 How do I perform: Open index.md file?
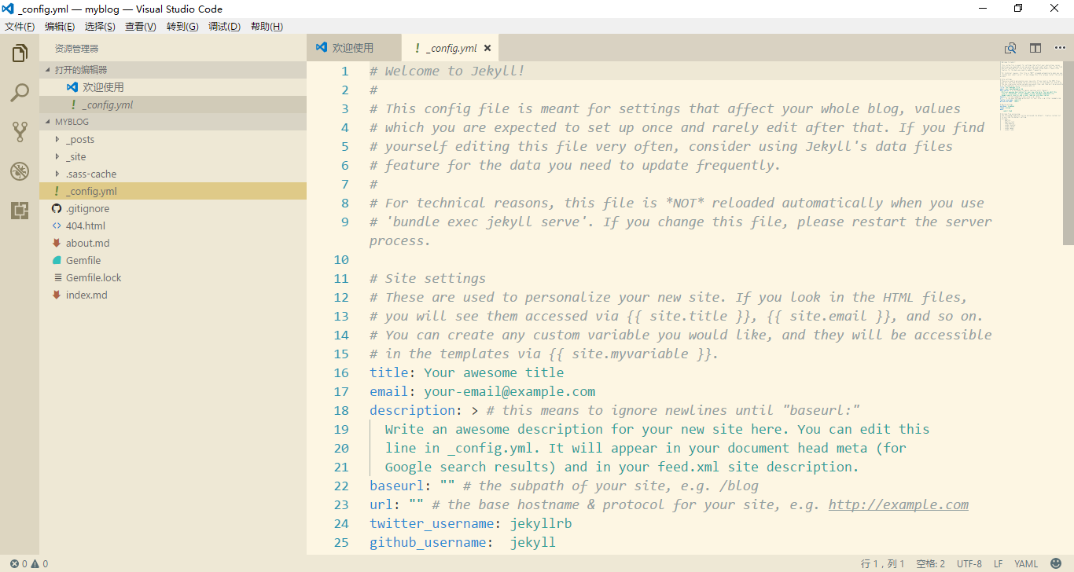coord(173,295)
